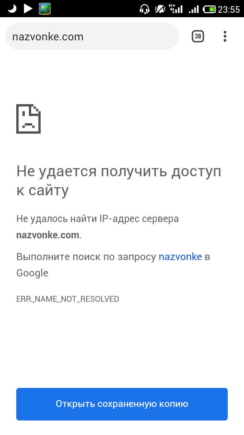Open the tab switcher showing 38 tabs
This screenshot has width=244, height=435.
tap(198, 36)
